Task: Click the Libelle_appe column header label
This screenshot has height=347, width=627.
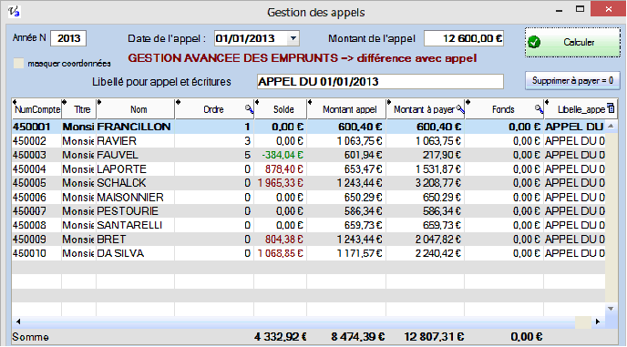Action: tap(581, 109)
